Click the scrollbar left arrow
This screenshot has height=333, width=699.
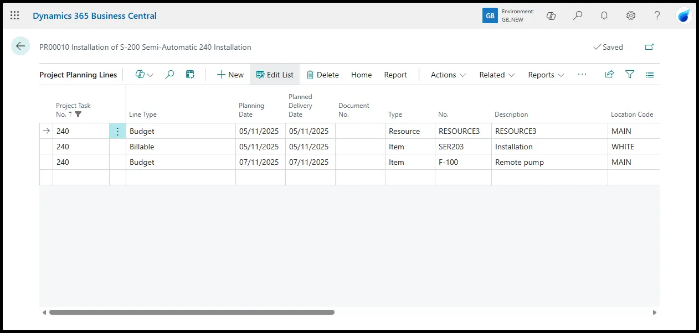point(44,313)
